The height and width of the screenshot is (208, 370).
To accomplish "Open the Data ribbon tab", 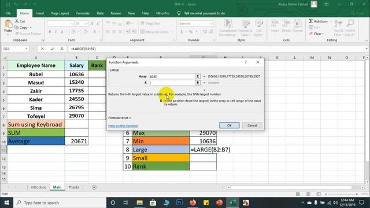I will pos(100,13).
